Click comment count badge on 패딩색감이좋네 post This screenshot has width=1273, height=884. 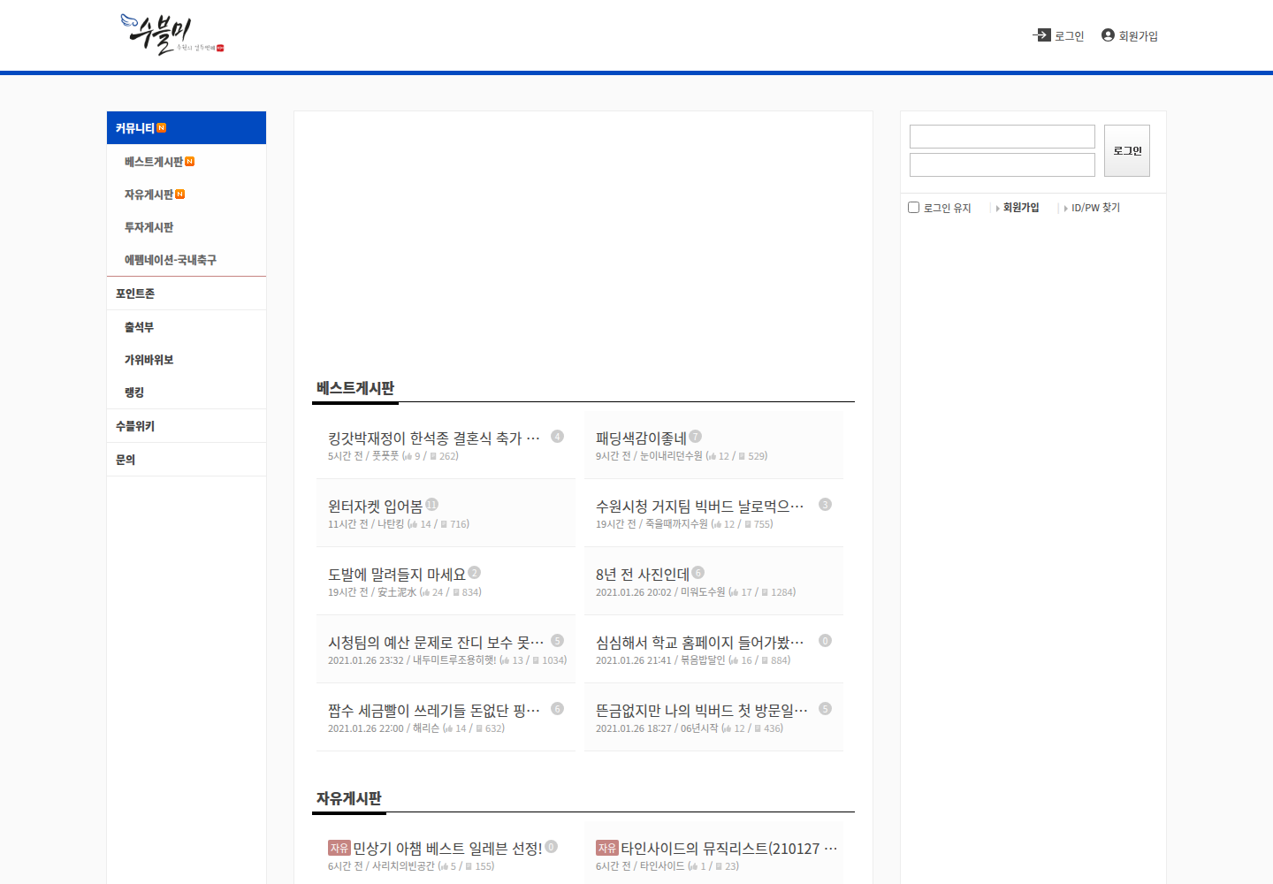pos(696,437)
